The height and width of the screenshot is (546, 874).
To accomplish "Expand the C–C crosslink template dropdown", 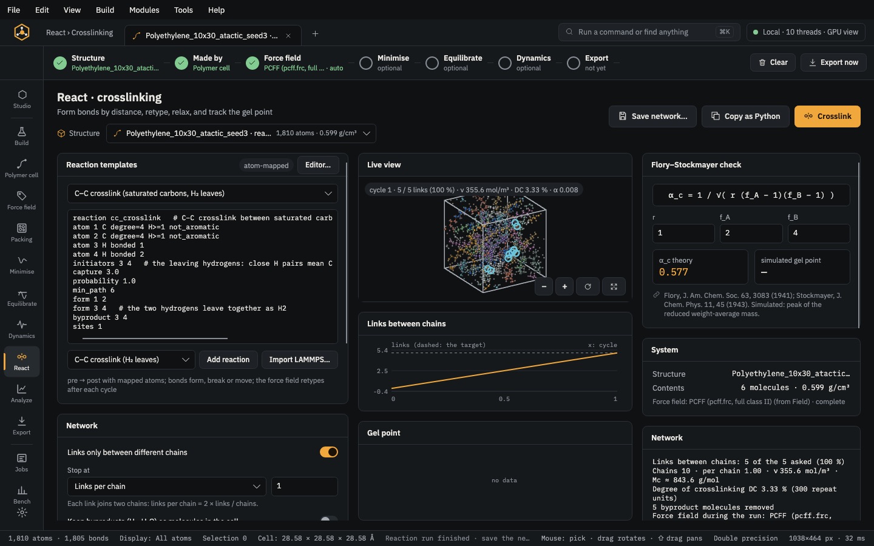I will pyautogui.click(x=202, y=194).
